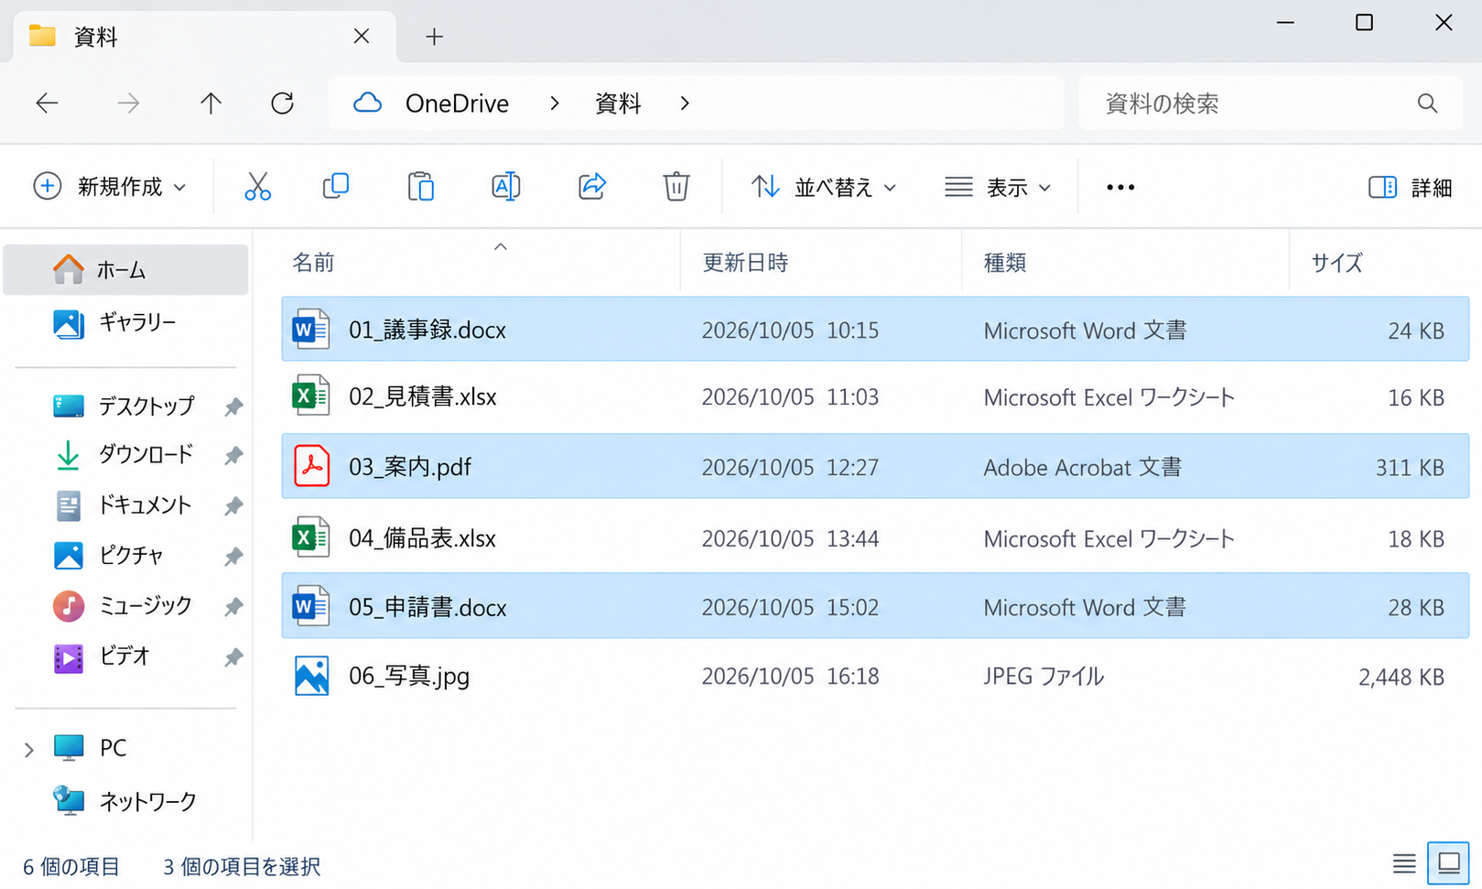Open the 新規作成 dropdown
The image size is (1482, 889).
[x=110, y=187]
